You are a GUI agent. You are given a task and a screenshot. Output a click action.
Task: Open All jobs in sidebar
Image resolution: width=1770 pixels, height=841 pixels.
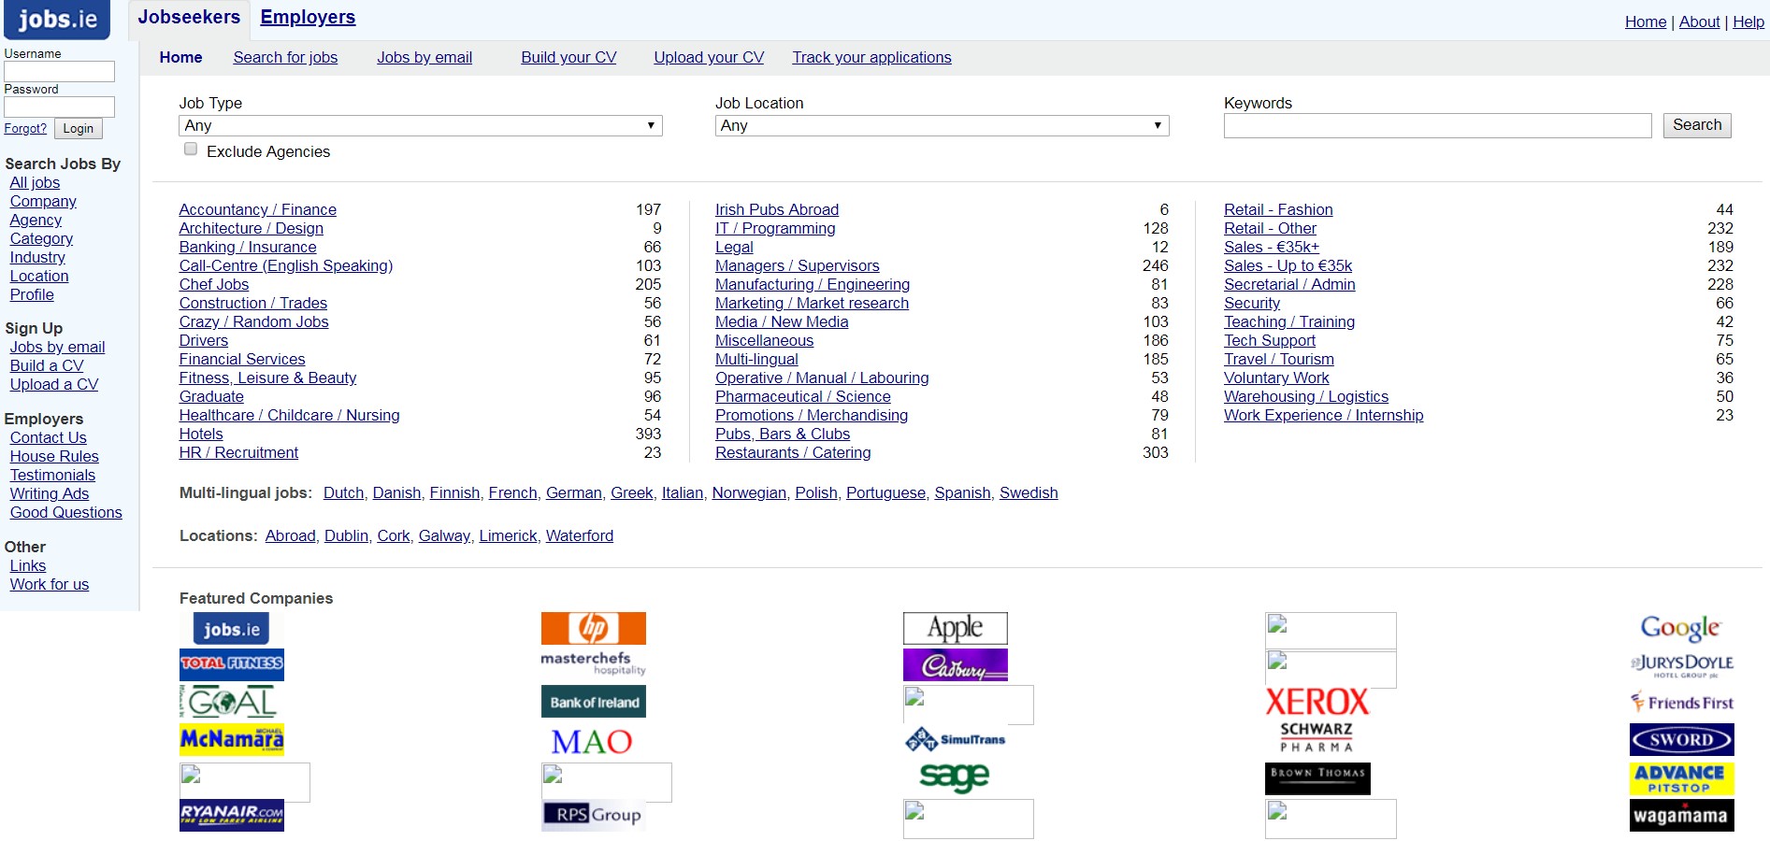35,182
